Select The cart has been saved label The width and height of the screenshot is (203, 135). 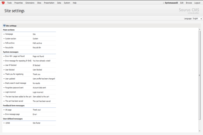pos(14,101)
